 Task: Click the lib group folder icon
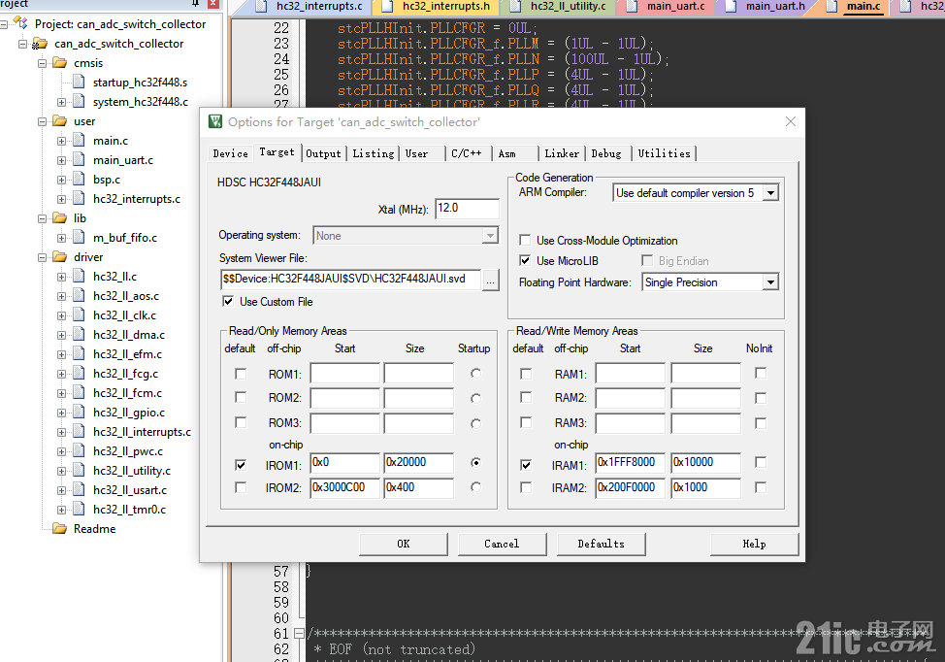point(59,218)
